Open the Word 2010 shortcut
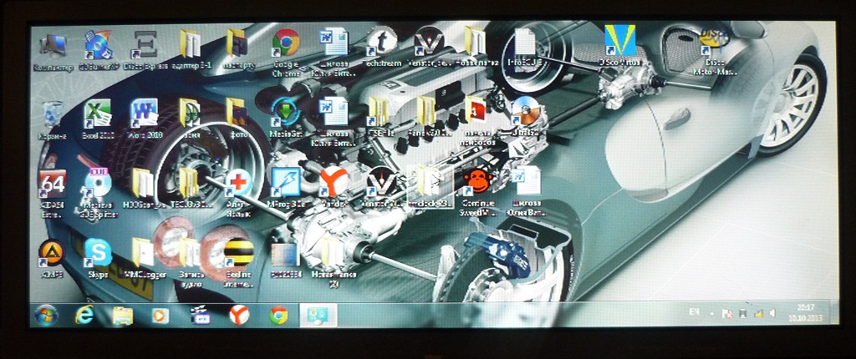This screenshot has width=856, height=359. (144, 114)
